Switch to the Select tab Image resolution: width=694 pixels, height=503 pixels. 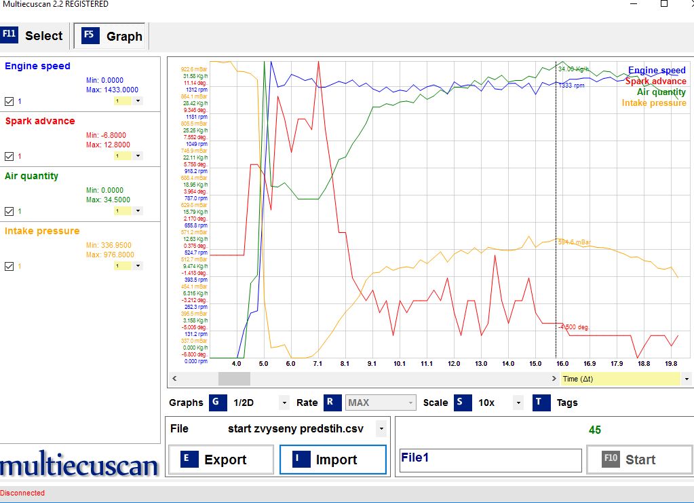(x=34, y=36)
